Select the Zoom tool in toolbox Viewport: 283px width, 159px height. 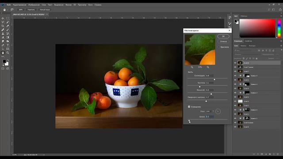(8, 53)
